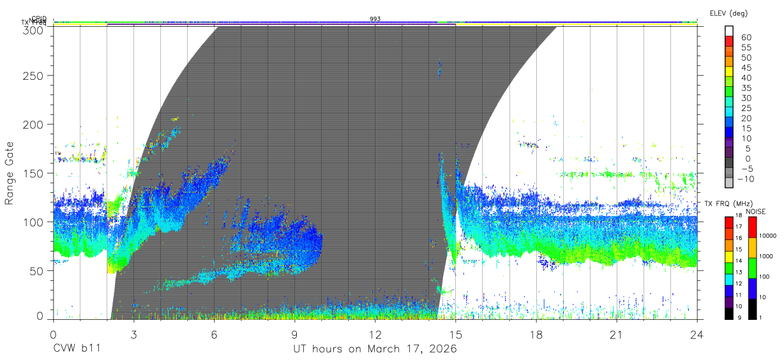Click the '24' hour tick on the UT axis
Image resolution: width=784 pixels, height=362 pixels.
point(697,335)
